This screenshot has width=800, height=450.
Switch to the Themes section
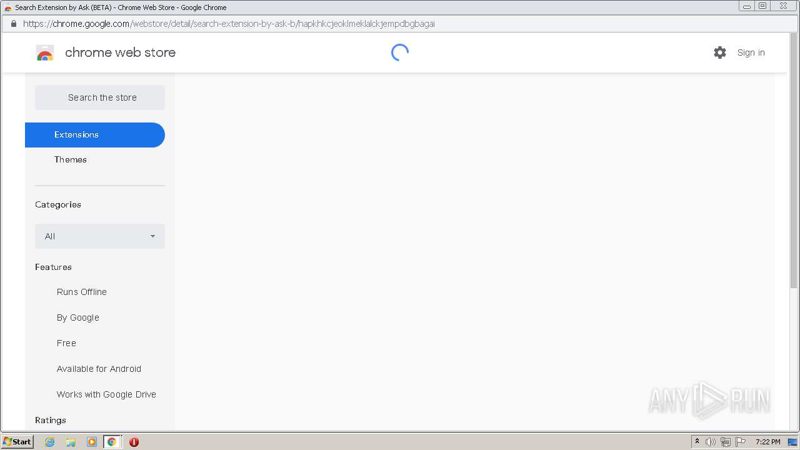click(71, 159)
